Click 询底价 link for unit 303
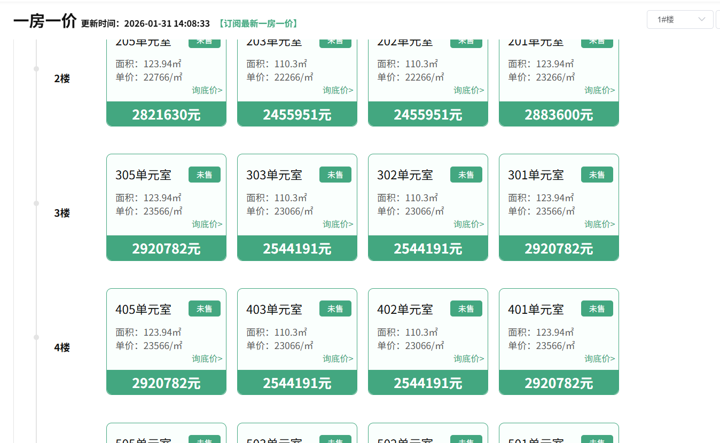This screenshot has height=443, width=720. click(x=338, y=224)
